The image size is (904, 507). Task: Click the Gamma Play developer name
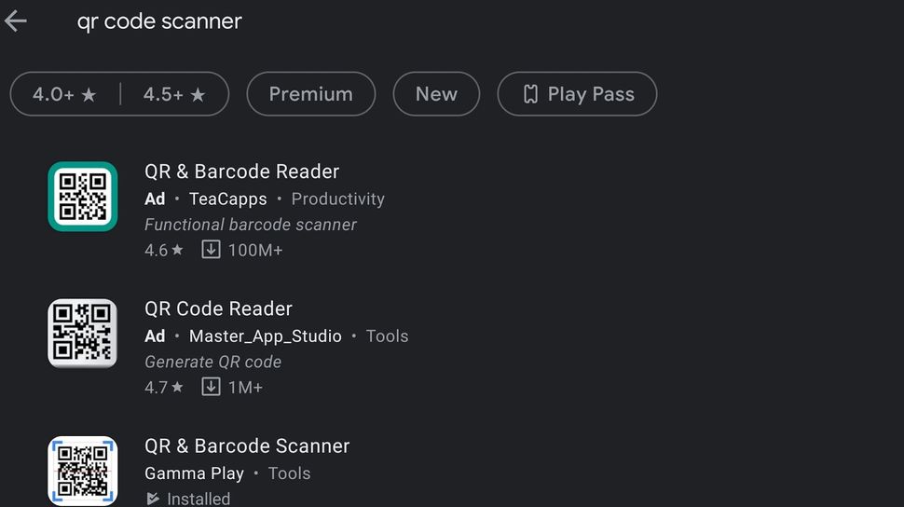194,473
